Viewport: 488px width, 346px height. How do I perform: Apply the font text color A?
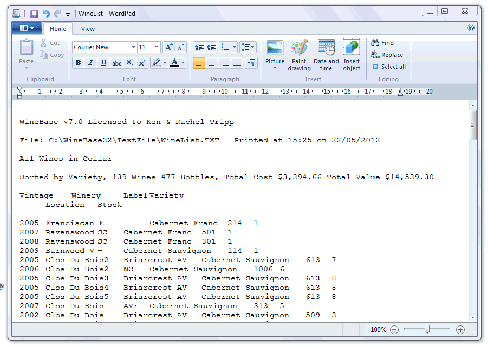point(174,63)
